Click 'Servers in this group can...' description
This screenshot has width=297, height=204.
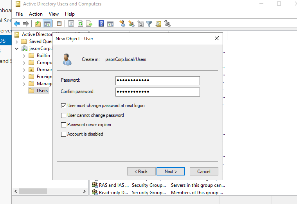[x=198, y=185]
